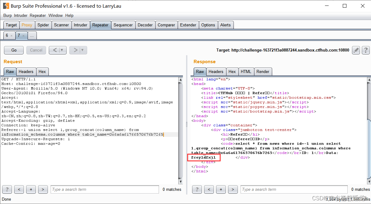Click the response search plus options button

[x=221, y=189]
